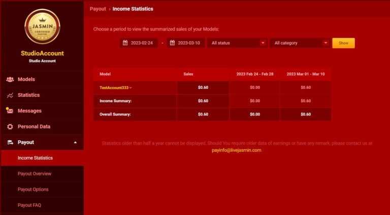Click the start date field 2023-02-24
The image size is (390, 215).
[142, 43]
